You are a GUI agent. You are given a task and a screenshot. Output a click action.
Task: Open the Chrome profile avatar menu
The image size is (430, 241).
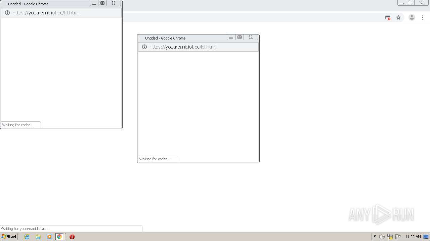point(412,17)
